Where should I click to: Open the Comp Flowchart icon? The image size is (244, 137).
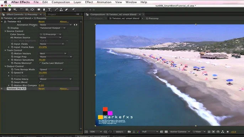[x=223, y=132]
